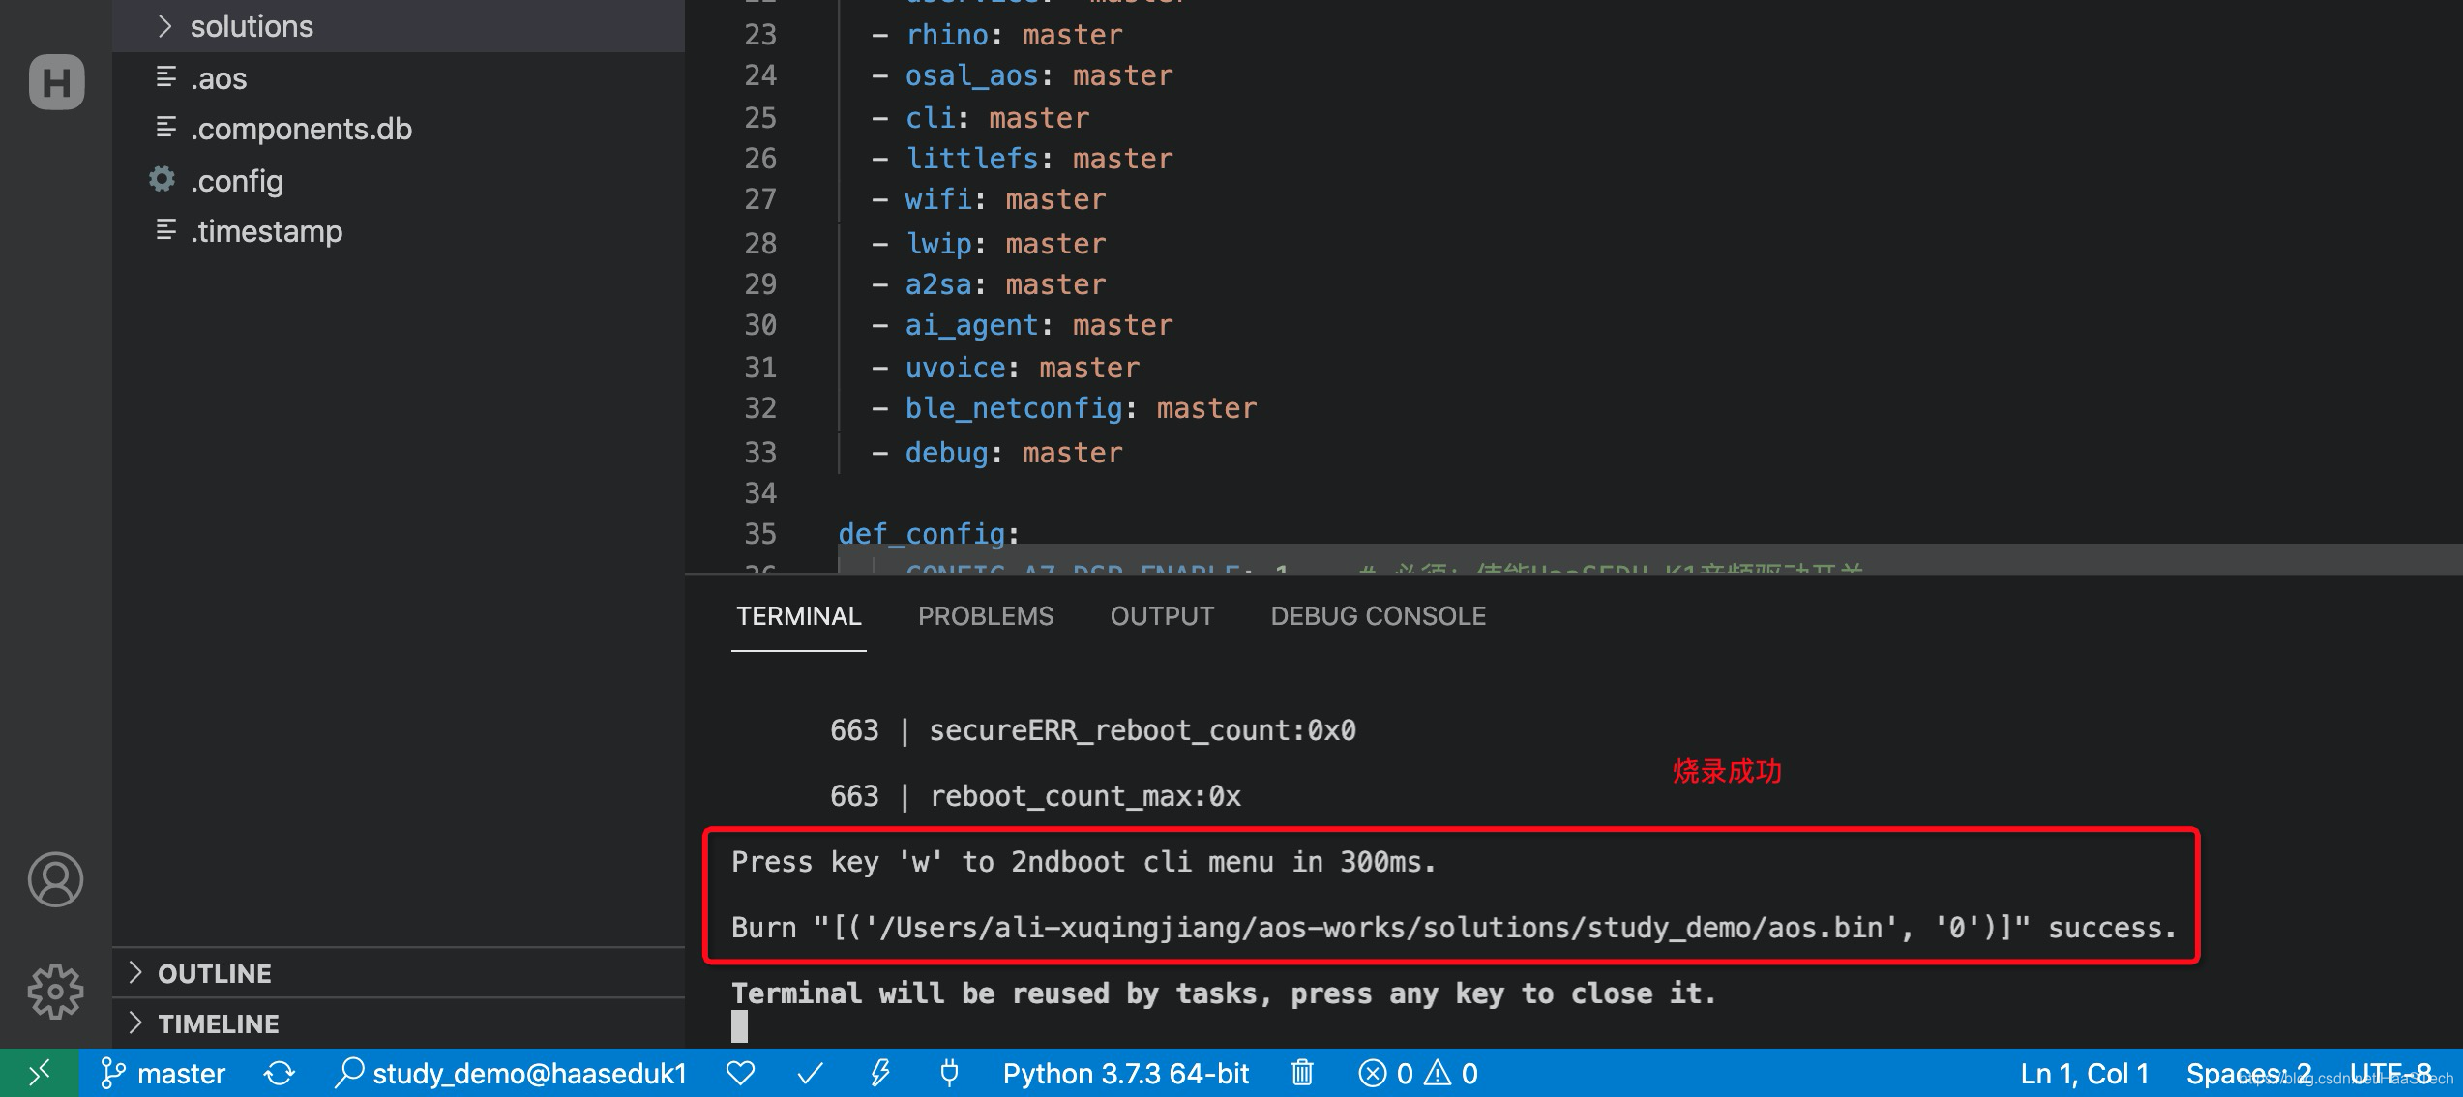2463x1097 pixels.
Task: Open the DEBUG CONSOLE tab
Action: tap(1378, 616)
